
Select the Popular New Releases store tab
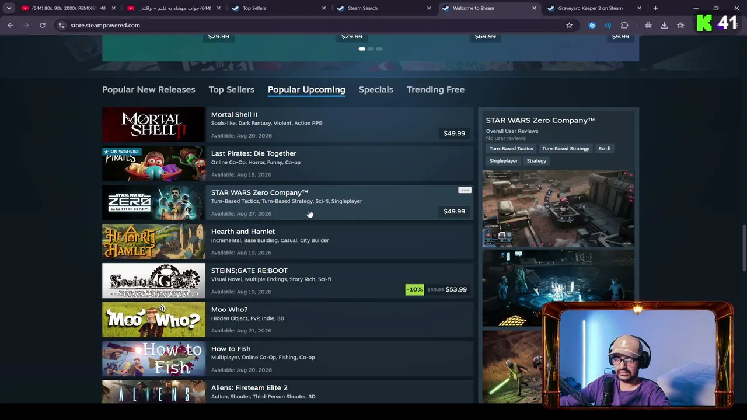coord(149,89)
